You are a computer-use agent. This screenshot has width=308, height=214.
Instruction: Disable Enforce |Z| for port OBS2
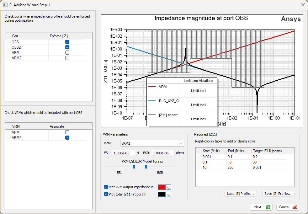coord(67,47)
